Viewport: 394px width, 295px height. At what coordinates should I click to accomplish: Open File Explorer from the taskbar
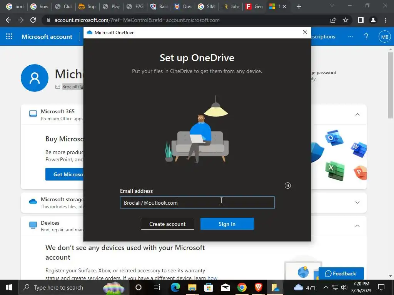(x=192, y=287)
